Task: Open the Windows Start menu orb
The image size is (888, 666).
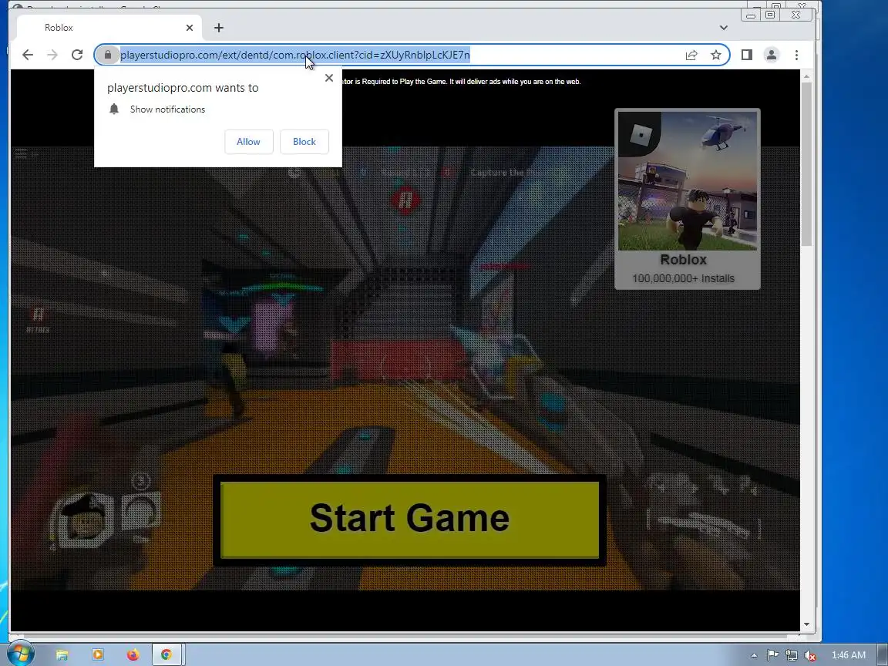Action: pos(21,654)
